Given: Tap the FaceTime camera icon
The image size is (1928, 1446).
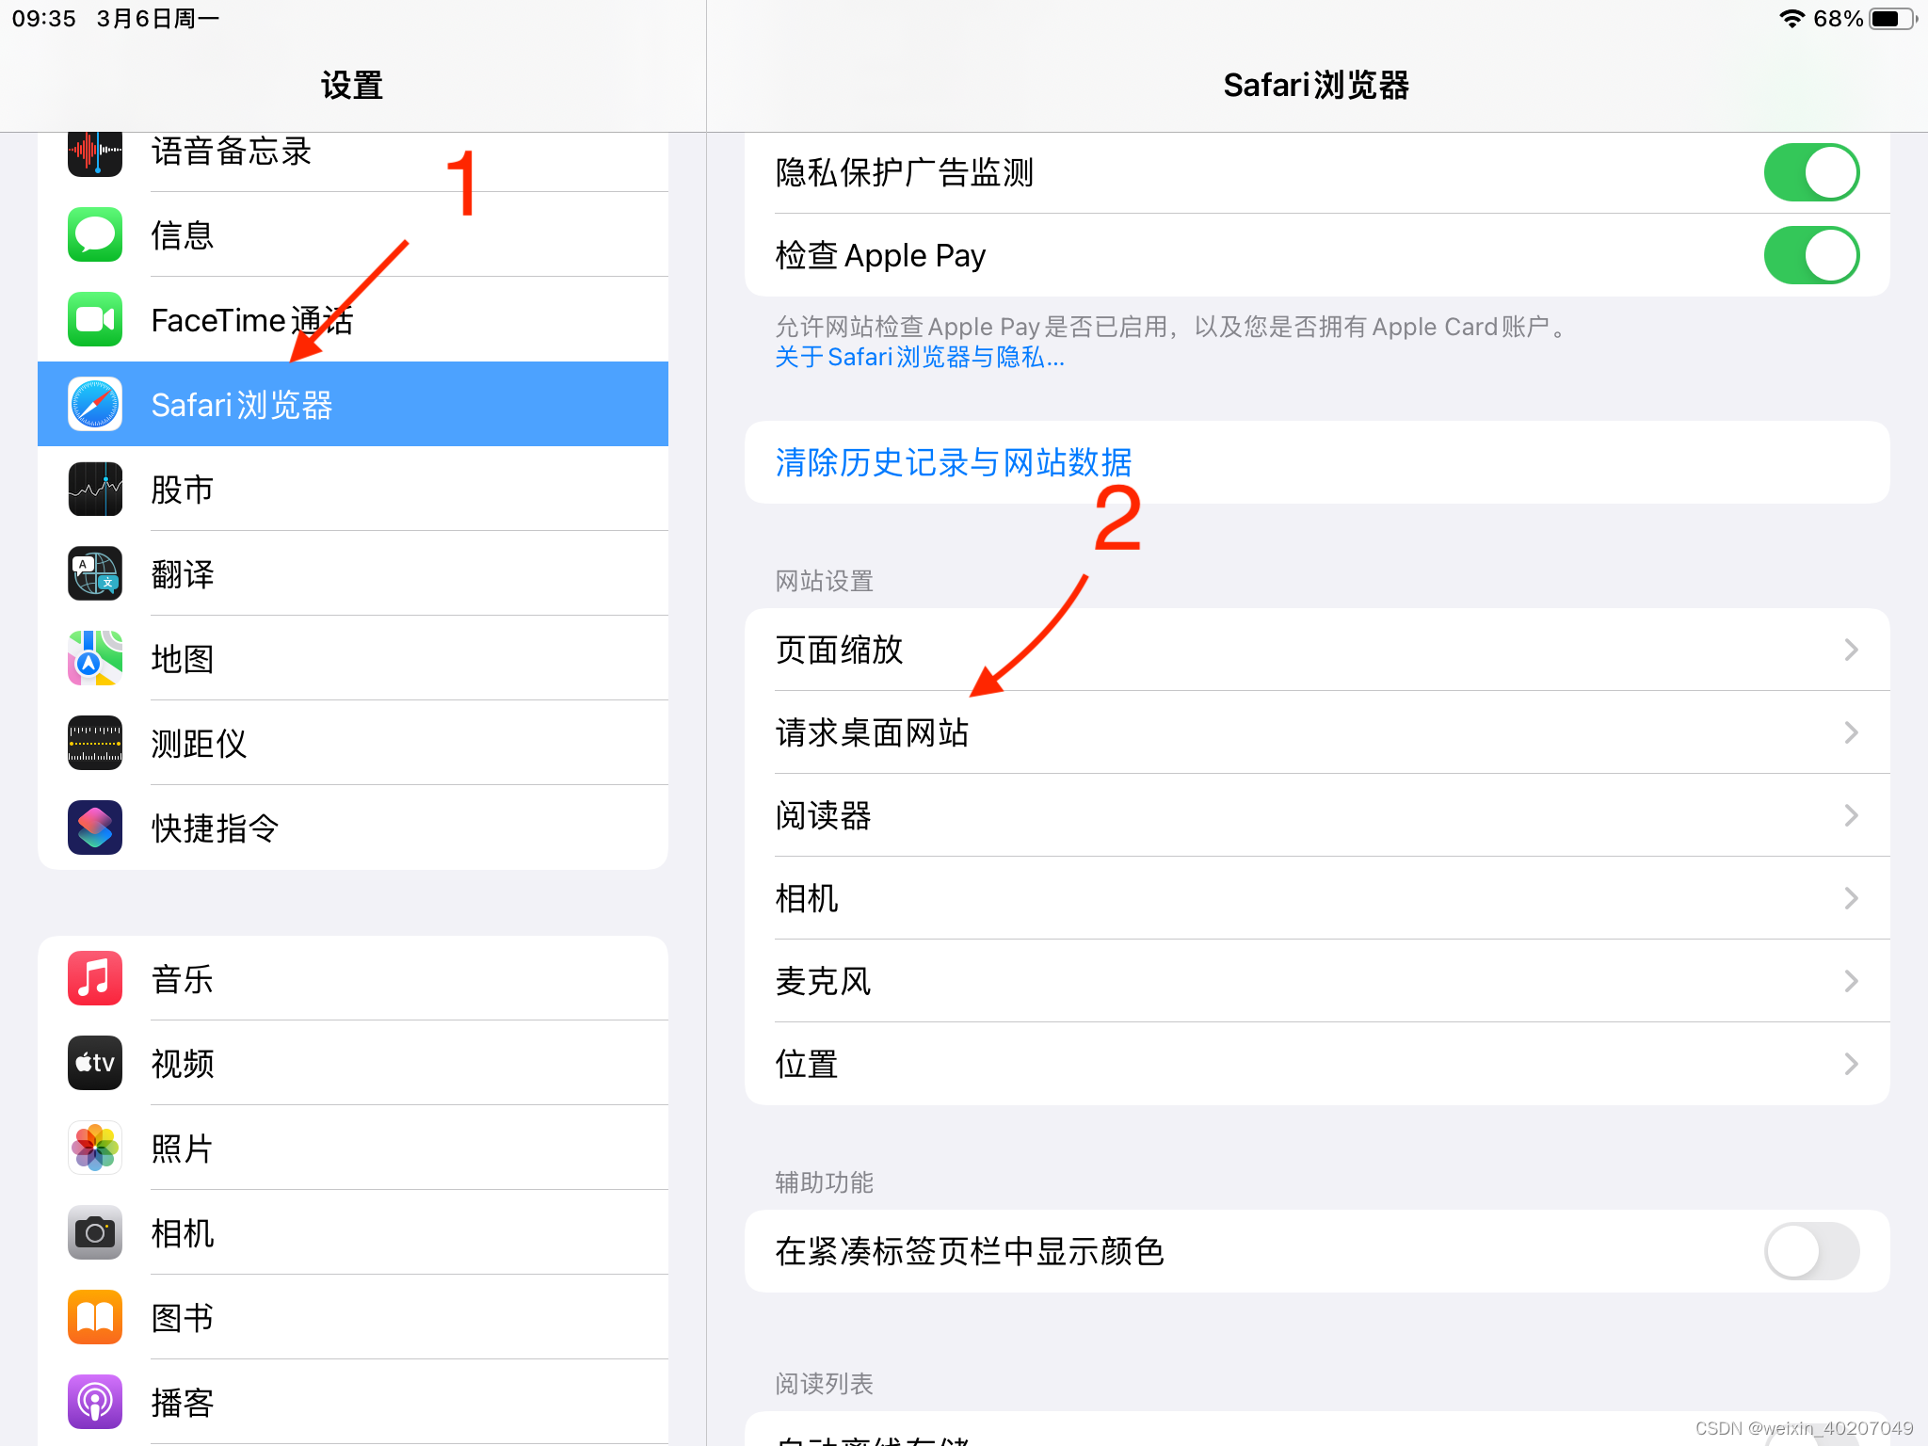Looking at the screenshot, I should (x=95, y=319).
